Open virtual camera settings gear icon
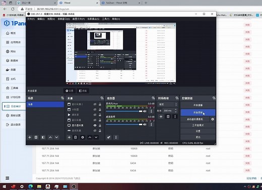This screenshot has height=190, width=262. (213, 119)
